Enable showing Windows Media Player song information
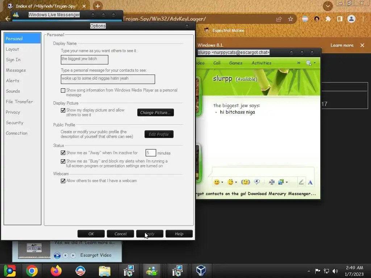This screenshot has width=371, height=278. 63,90
